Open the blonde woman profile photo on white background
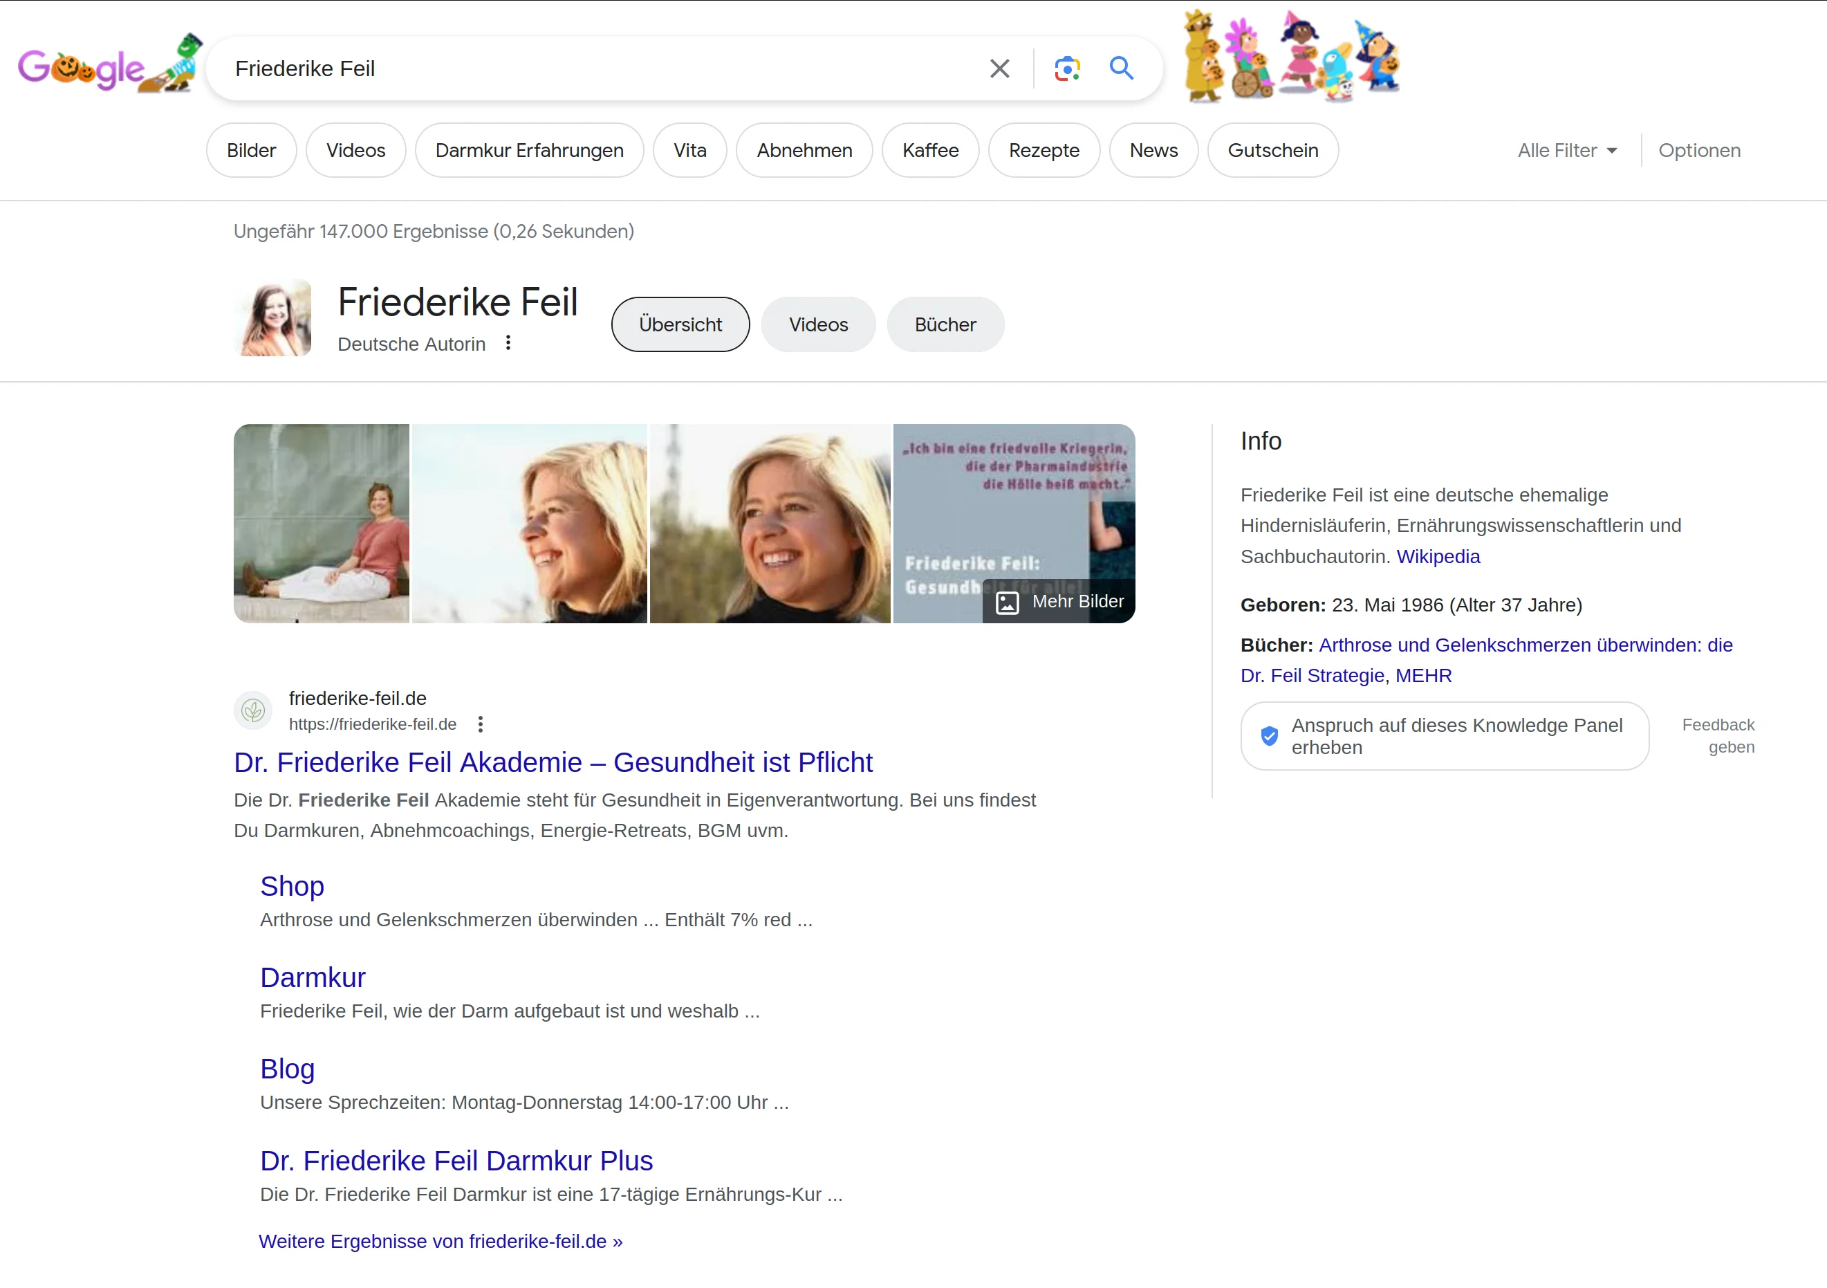This screenshot has width=1827, height=1288. pyautogui.click(x=529, y=524)
